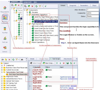Expand the SE Training Test folder
This screenshot has height=90, width=100.
click(2, 83)
